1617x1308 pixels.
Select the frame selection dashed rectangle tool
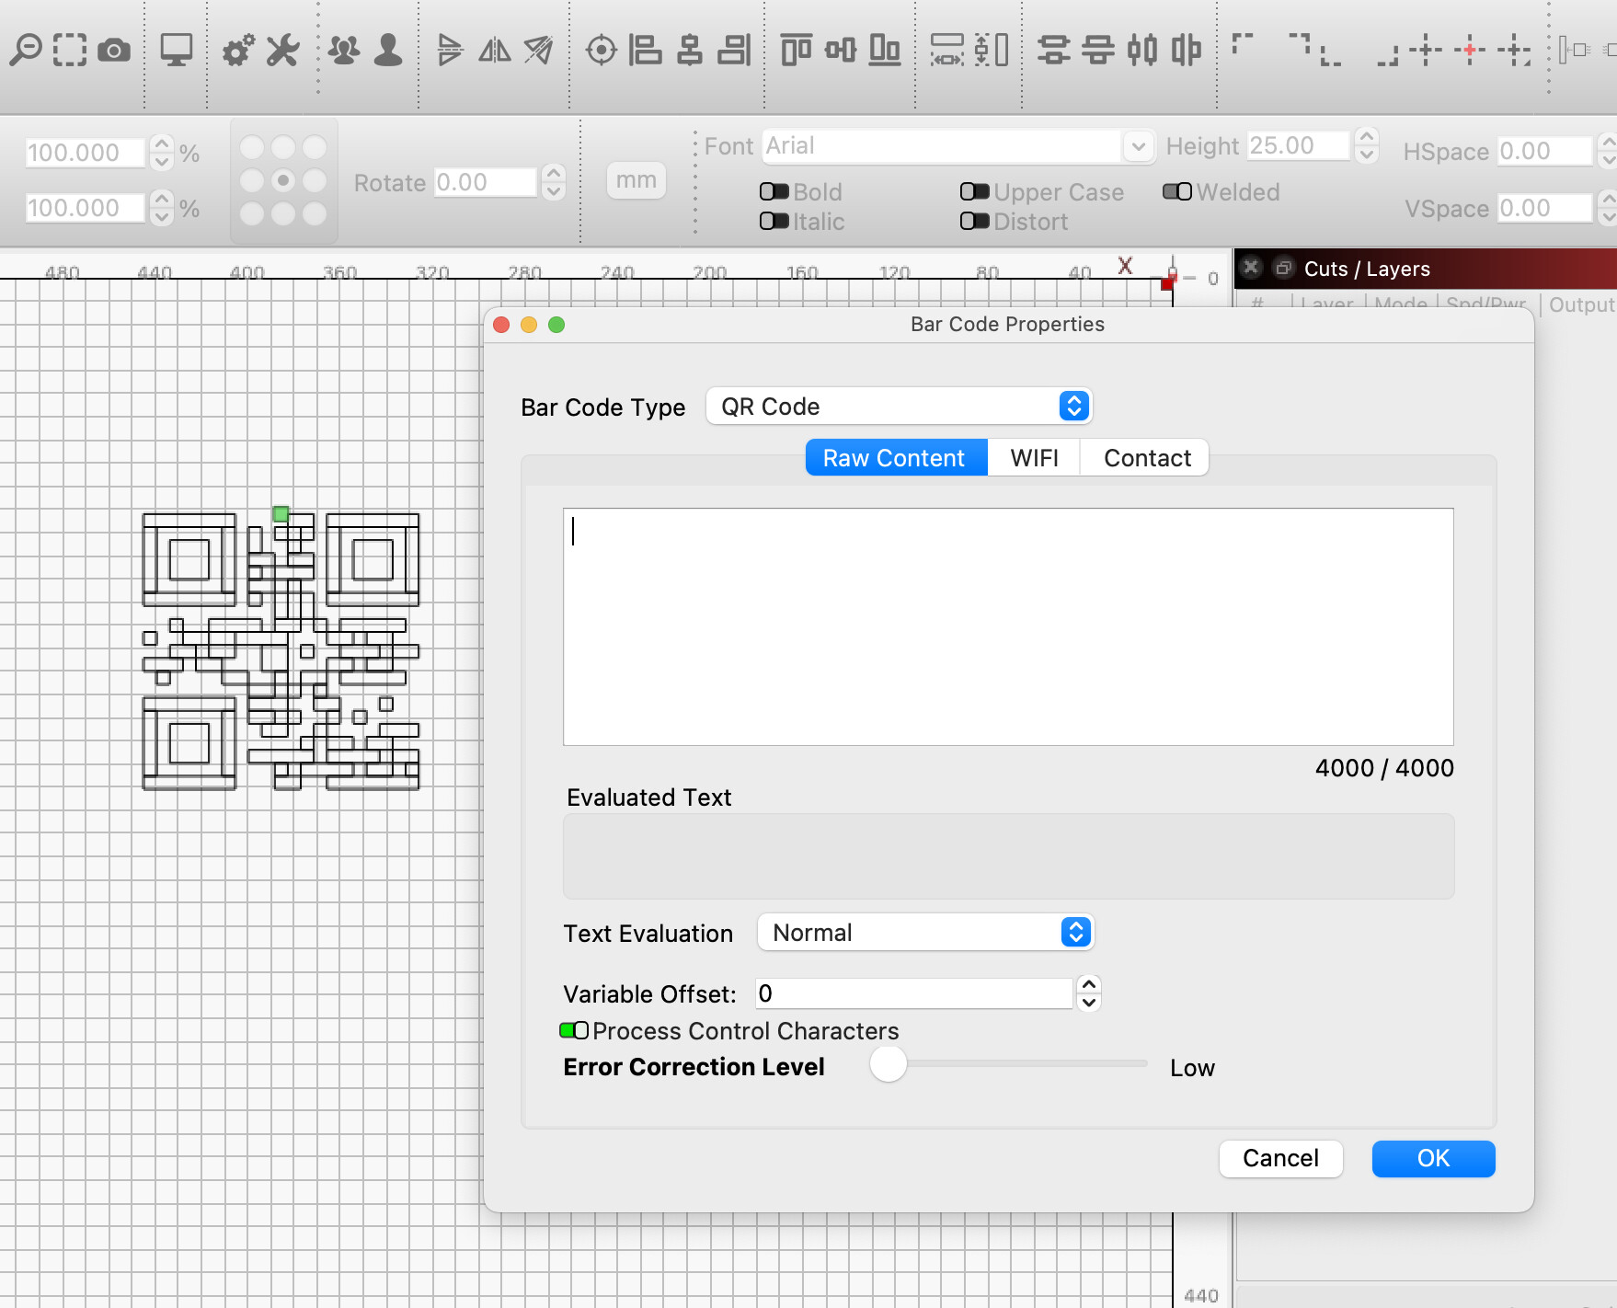[70, 50]
